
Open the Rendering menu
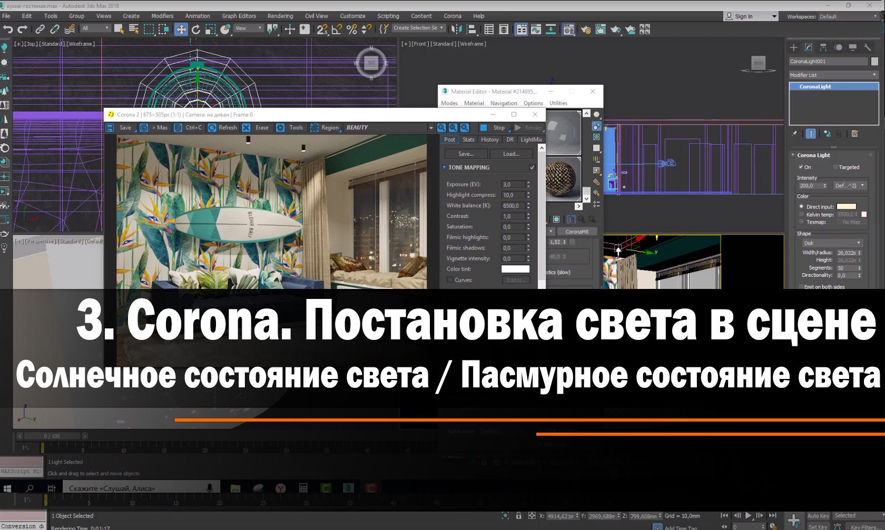point(280,16)
